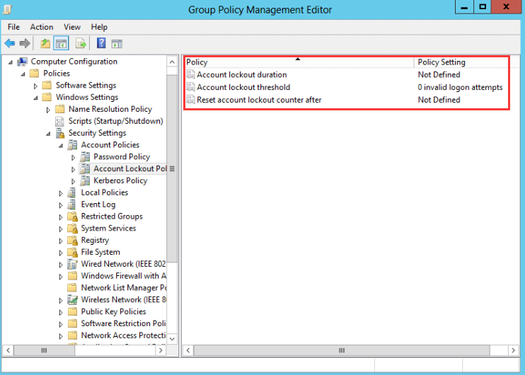
Task: Click the Up one level folder icon
Action: click(45, 44)
